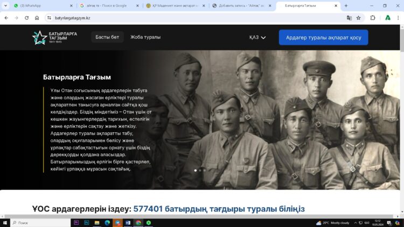Image resolution: width=404 pixels, height=227 pixels.
Task: Reload the current page
Action: click(26, 18)
